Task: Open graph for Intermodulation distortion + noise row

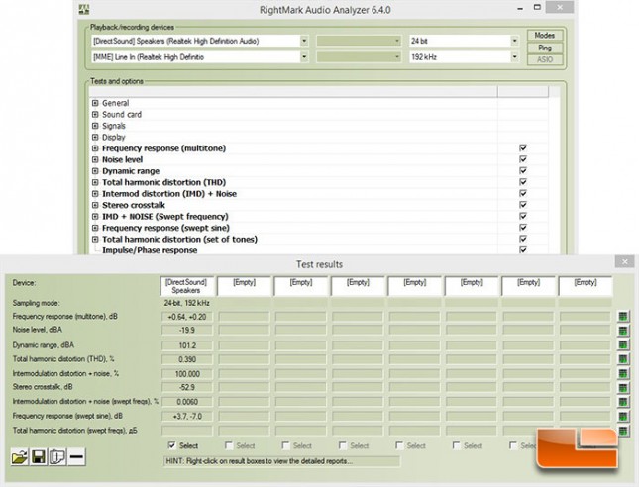Action: click(623, 373)
